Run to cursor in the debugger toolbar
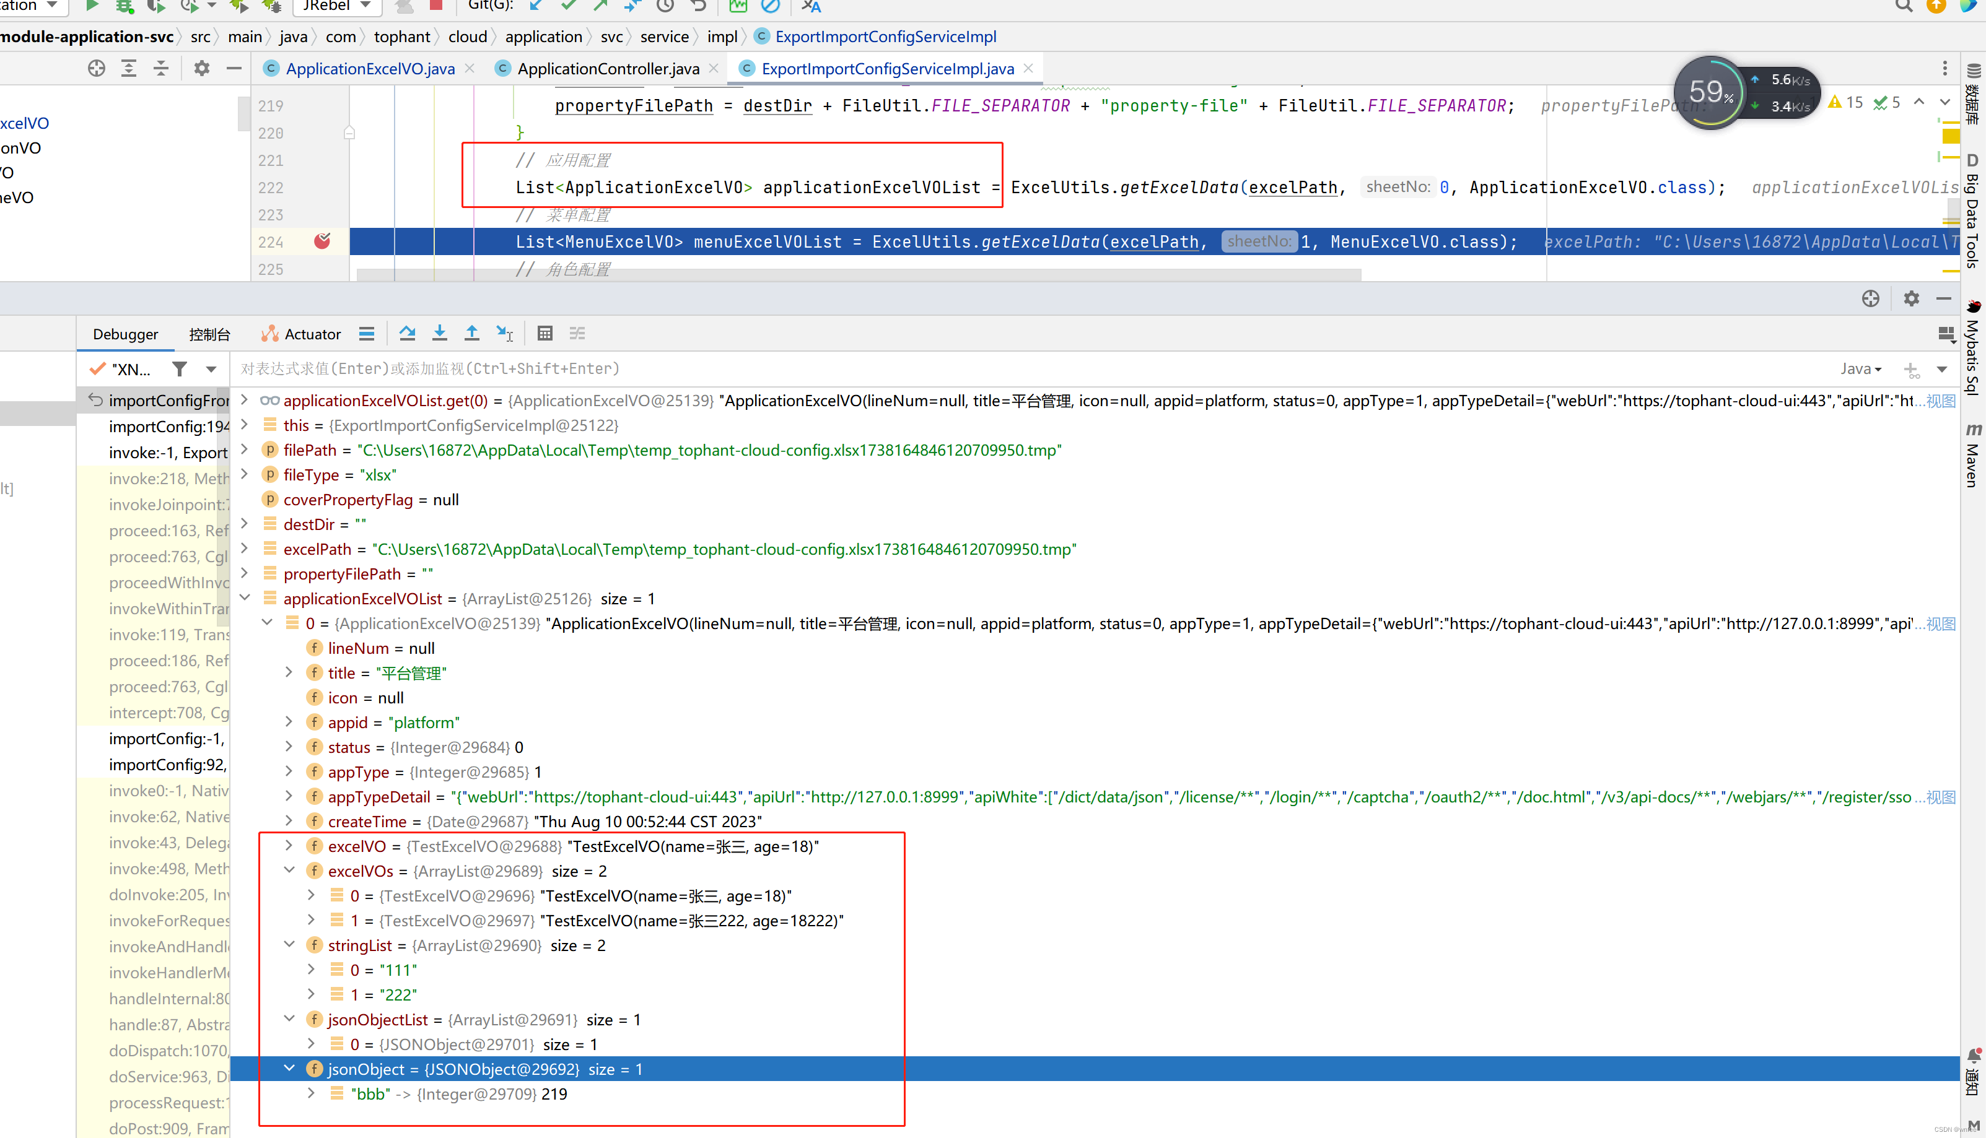Screen dimensions: 1986x1138 tap(504, 333)
